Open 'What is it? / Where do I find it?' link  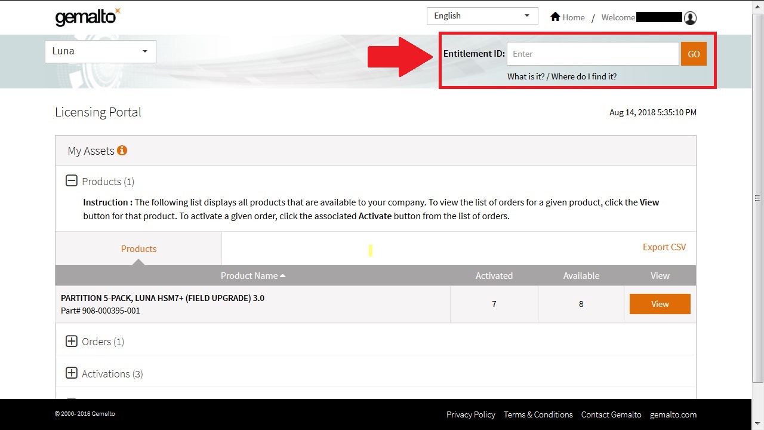(562, 76)
